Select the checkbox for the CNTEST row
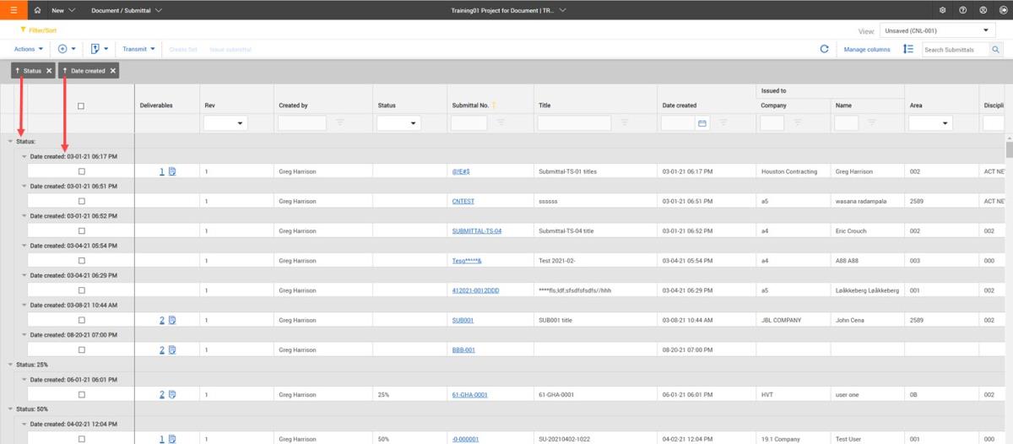 coord(82,202)
